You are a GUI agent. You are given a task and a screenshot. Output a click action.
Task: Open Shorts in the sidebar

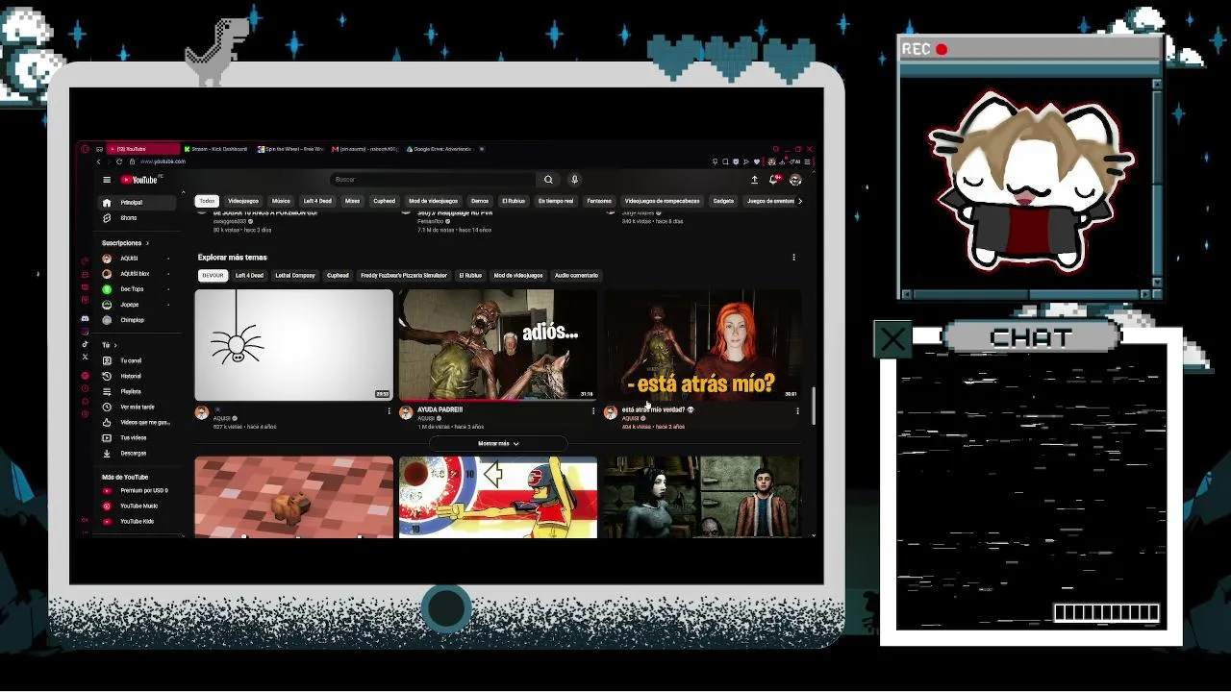tap(137, 218)
